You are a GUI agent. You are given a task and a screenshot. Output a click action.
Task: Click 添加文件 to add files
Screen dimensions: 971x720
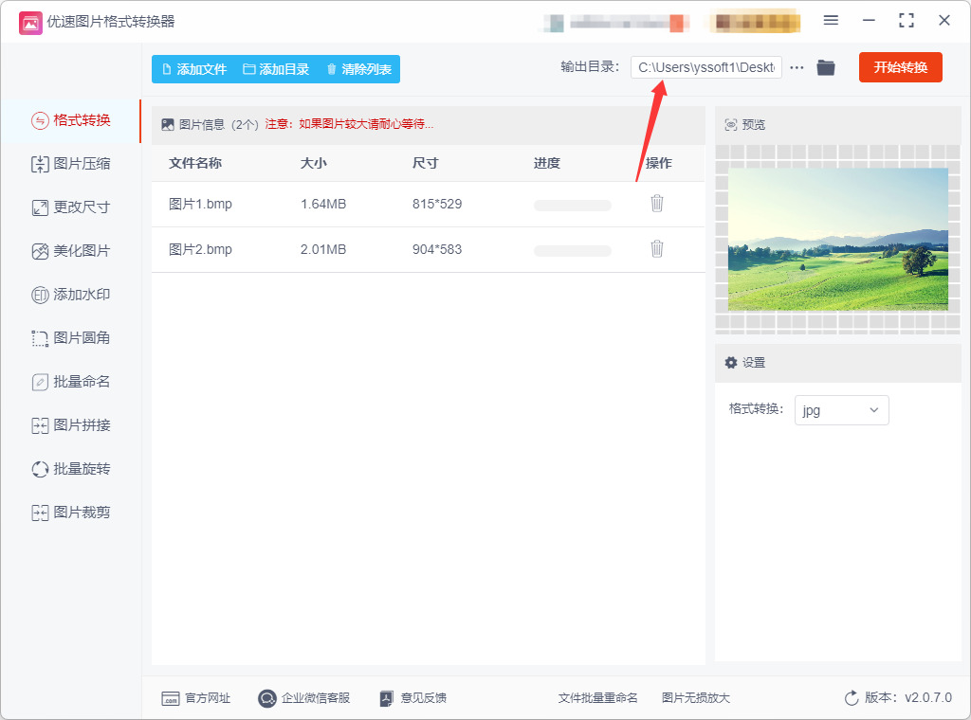click(x=194, y=69)
